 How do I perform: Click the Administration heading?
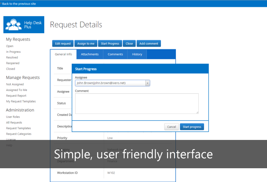(20, 110)
